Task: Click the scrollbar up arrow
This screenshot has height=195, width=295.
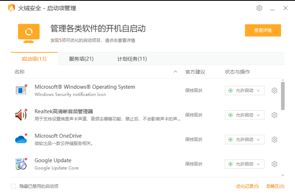Action: (x=283, y=80)
